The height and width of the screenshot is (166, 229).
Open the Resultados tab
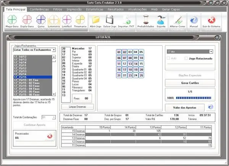tap(116, 10)
